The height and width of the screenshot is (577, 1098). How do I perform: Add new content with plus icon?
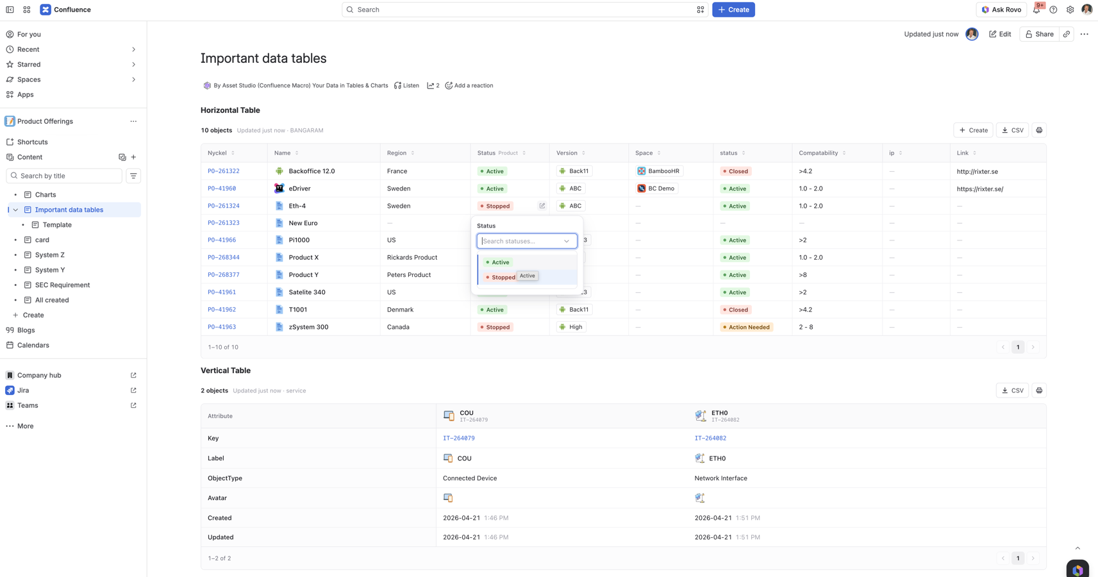pos(133,157)
